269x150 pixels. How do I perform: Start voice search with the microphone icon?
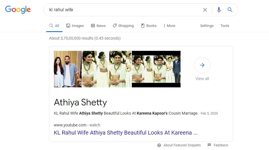click(219, 10)
